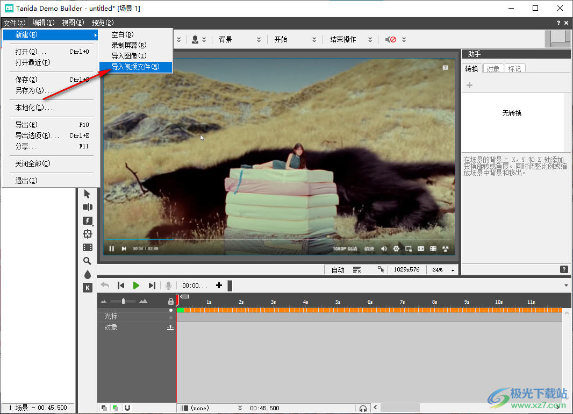Open the 视图 menu
This screenshot has height=414, width=573.
coord(73,23)
